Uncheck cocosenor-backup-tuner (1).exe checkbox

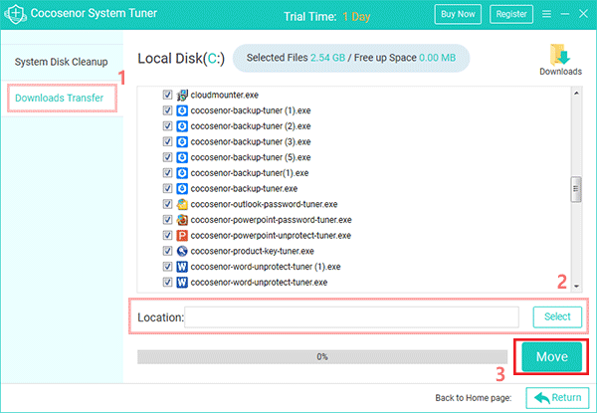167,110
